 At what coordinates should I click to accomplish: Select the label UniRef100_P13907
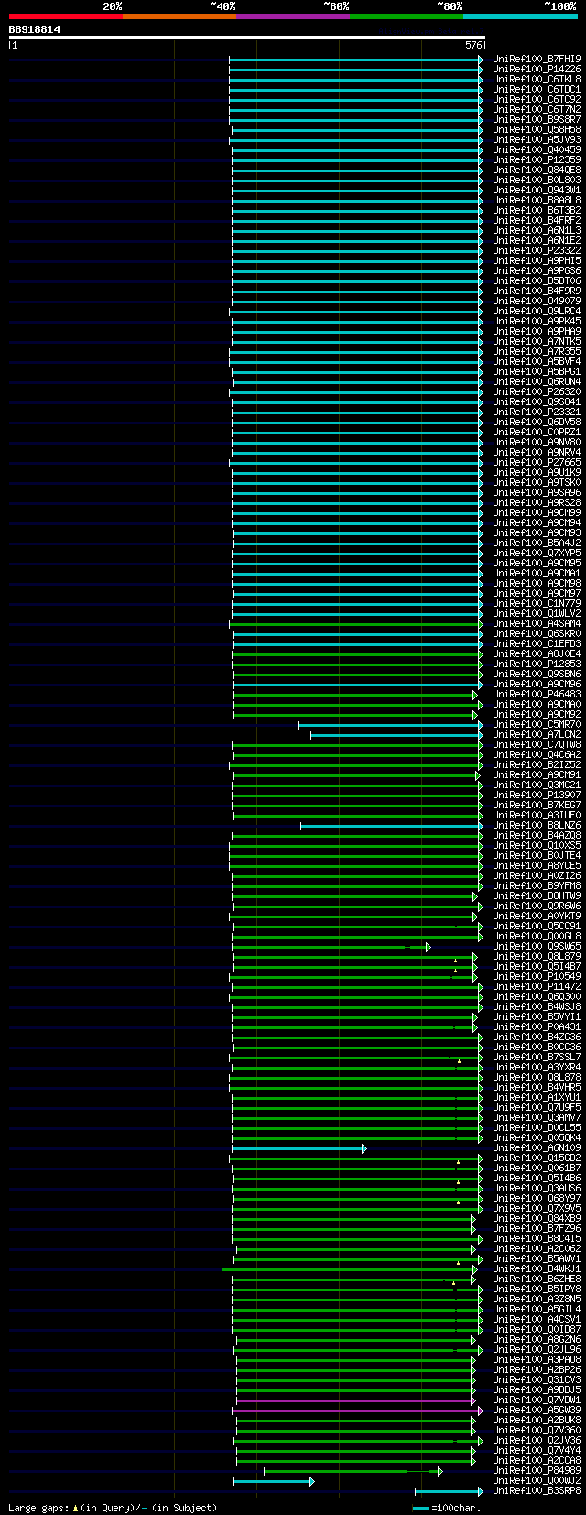[x=537, y=795]
